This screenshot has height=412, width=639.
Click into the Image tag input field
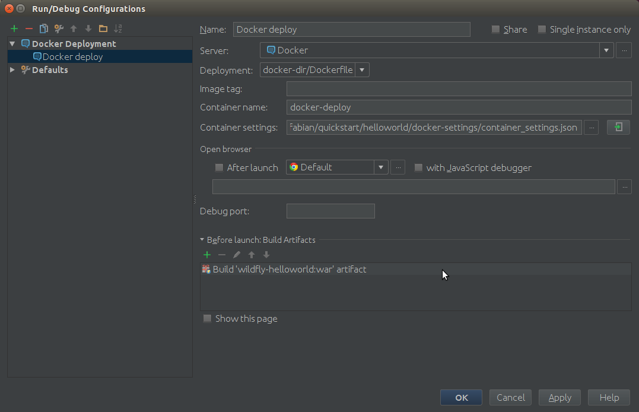[x=459, y=89]
